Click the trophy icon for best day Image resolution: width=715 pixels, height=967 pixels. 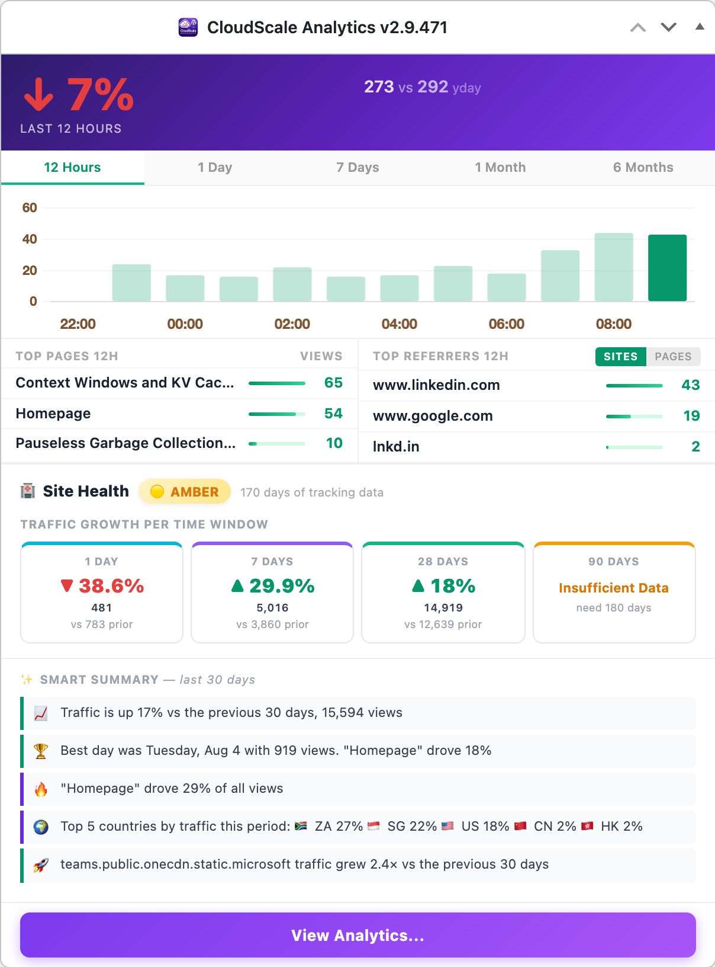coord(41,751)
